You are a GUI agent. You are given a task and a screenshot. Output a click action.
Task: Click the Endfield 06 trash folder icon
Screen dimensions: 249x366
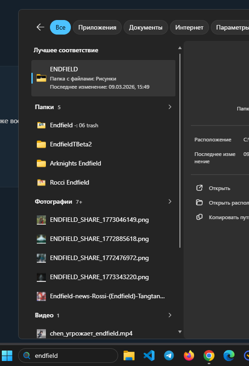click(41, 125)
